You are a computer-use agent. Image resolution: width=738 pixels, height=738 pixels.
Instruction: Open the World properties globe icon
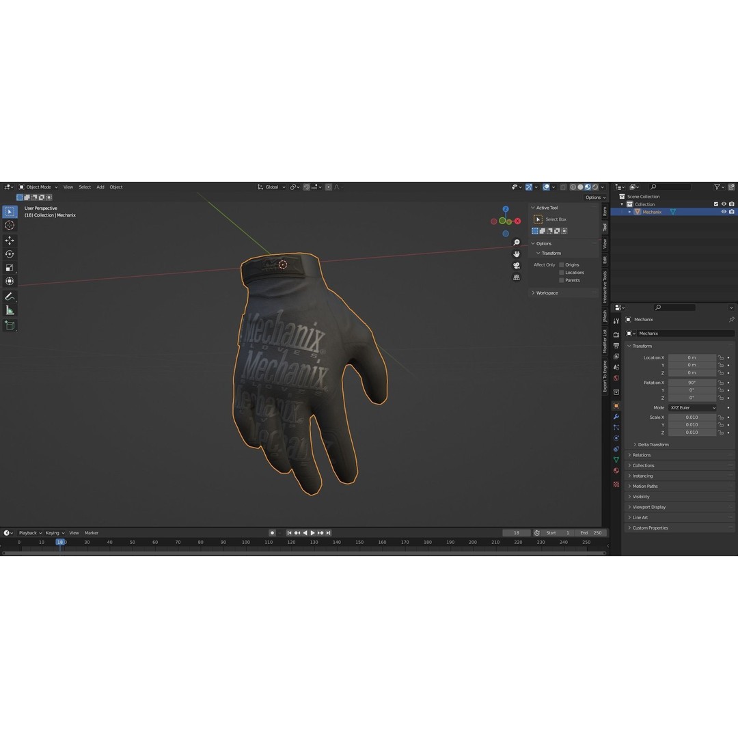[x=616, y=379]
